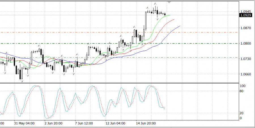The image size is (255, 128).
Task: Click the 20 level on the oscillator scale
Action: click(242, 113)
